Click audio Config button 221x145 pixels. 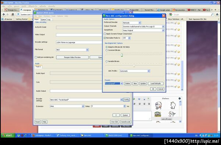126,99
